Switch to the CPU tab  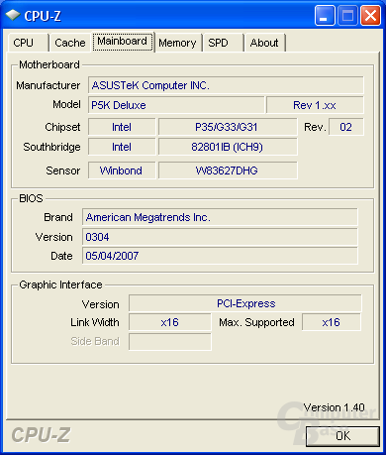[28, 43]
